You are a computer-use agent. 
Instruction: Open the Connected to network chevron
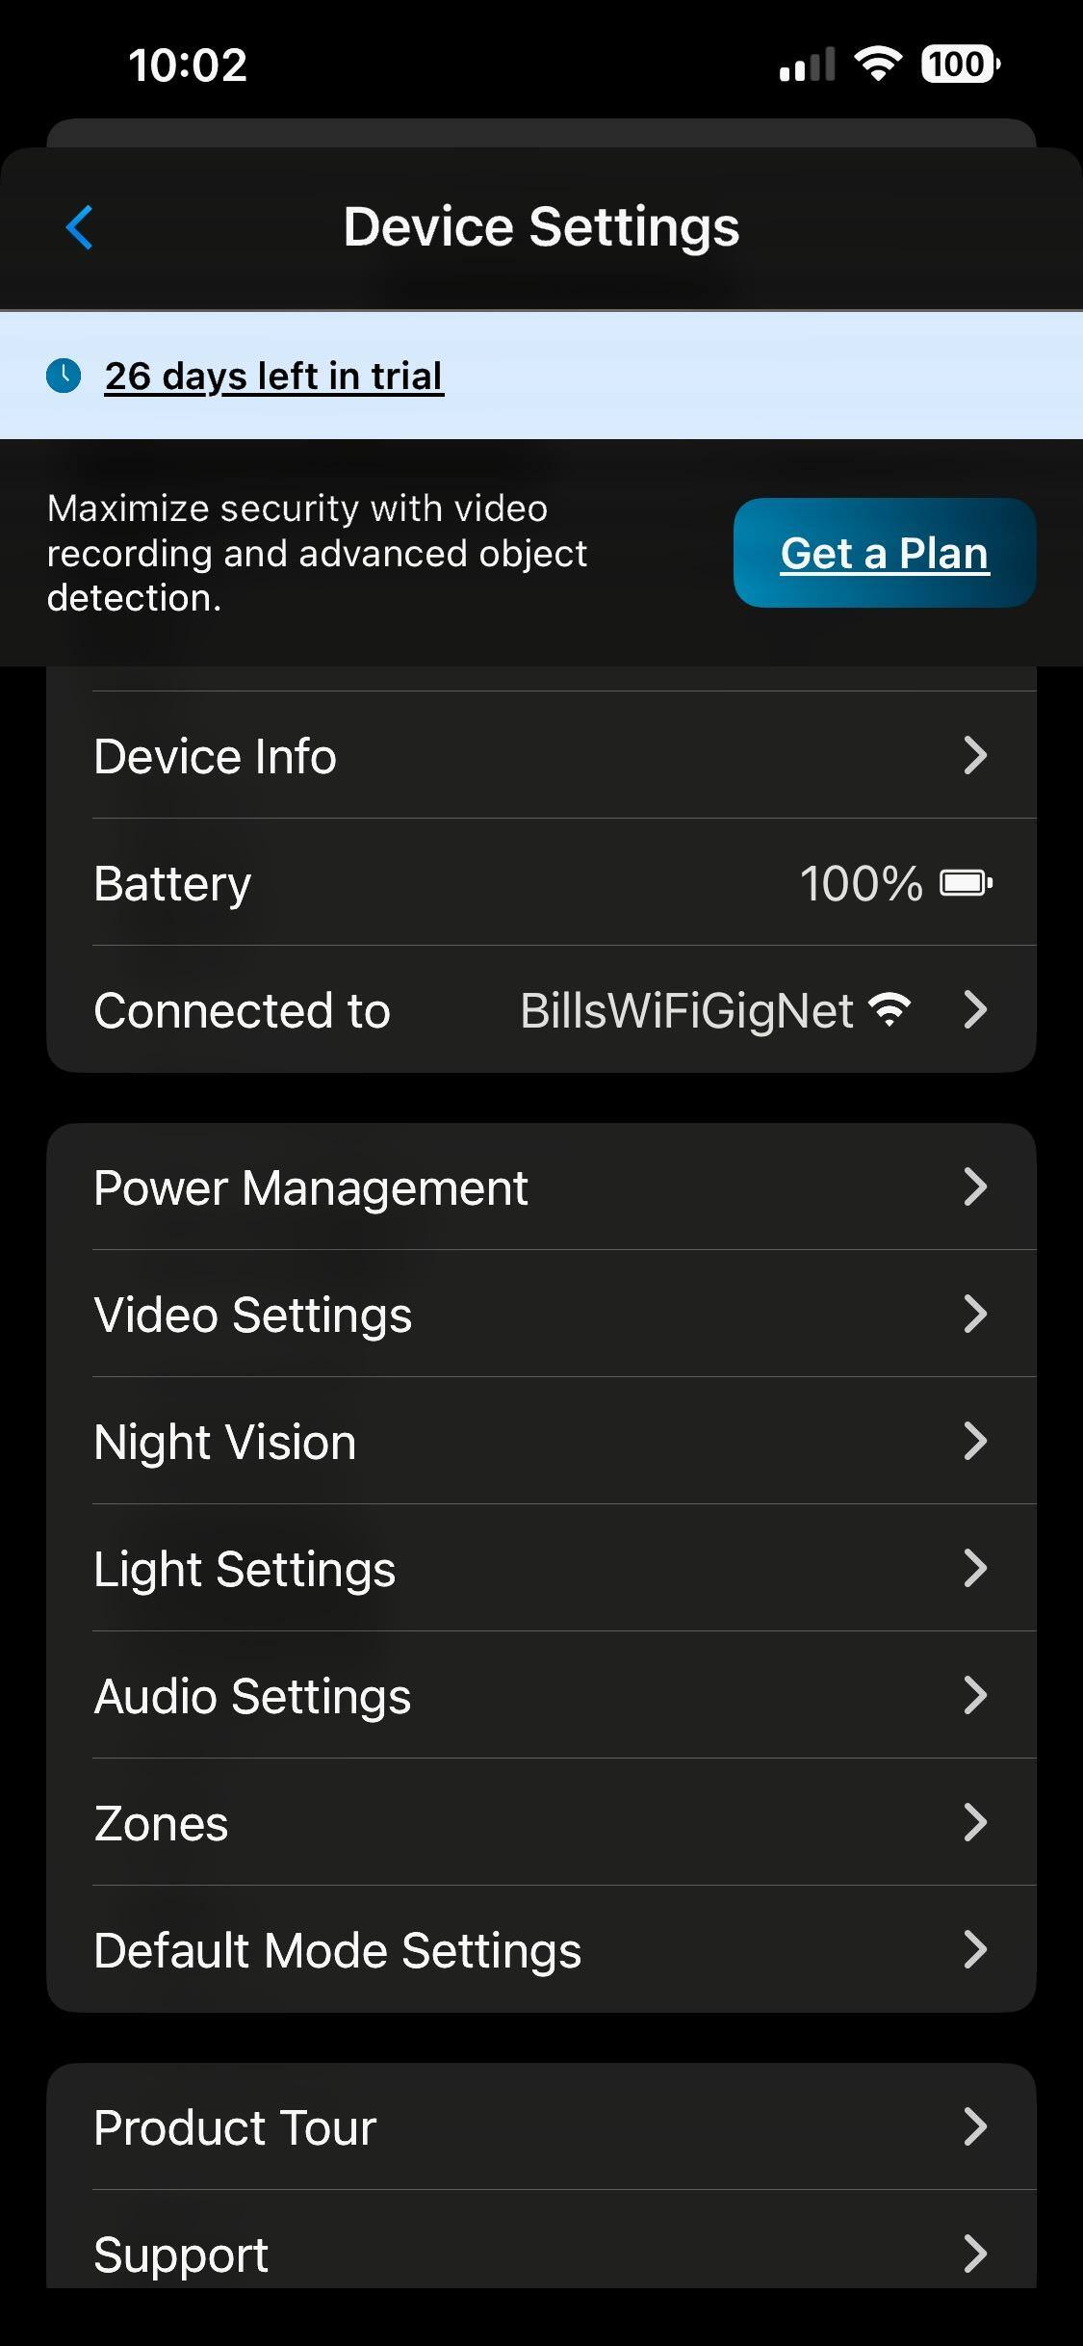[974, 1010]
